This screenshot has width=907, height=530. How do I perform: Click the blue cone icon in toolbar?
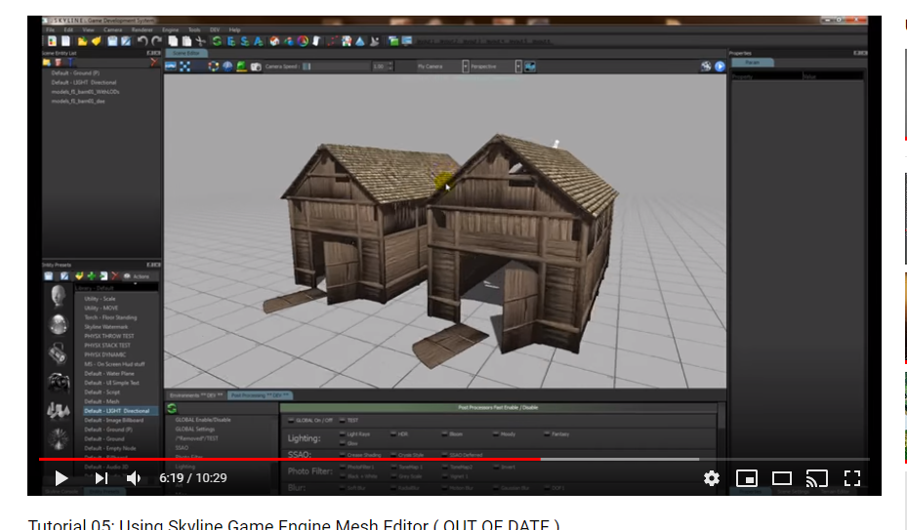coord(360,41)
